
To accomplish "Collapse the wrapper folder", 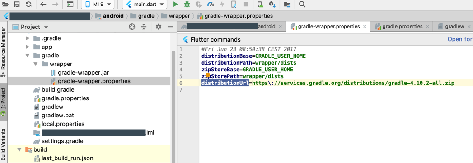I will click(36, 64).
